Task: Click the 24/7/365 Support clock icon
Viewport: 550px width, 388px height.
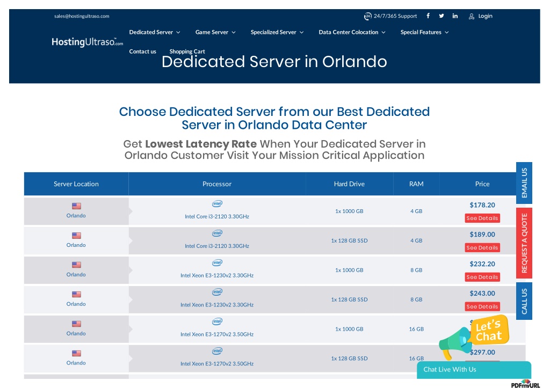Action: (x=367, y=16)
